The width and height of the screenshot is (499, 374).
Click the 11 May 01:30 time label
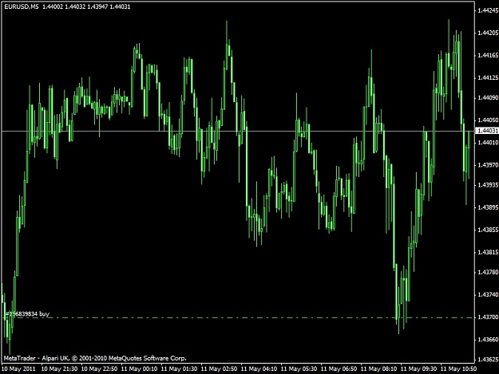(x=179, y=368)
